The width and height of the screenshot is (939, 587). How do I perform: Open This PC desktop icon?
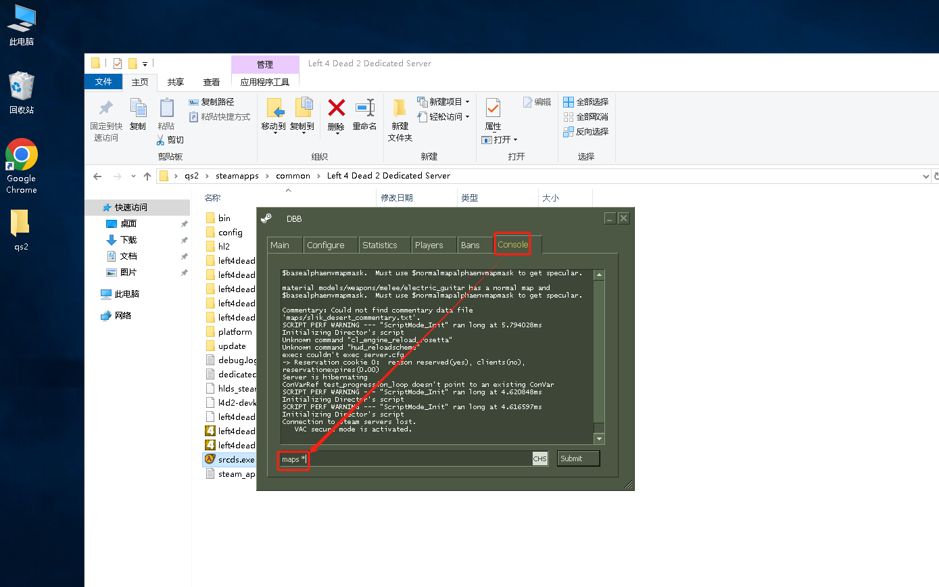pos(21,25)
